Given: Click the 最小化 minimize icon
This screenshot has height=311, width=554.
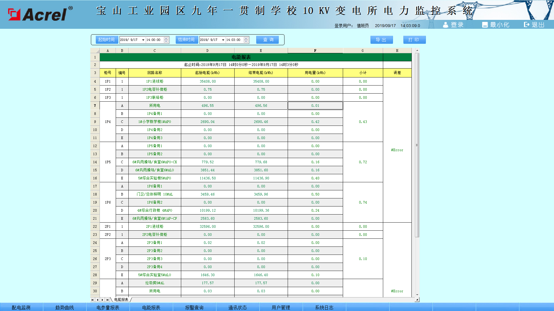Looking at the screenshot, I should click(x=485, y=25).
